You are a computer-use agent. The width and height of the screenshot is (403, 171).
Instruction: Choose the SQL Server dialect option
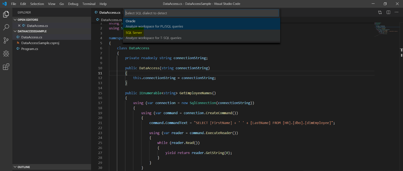pyautogui.click(x=202, y=35)
